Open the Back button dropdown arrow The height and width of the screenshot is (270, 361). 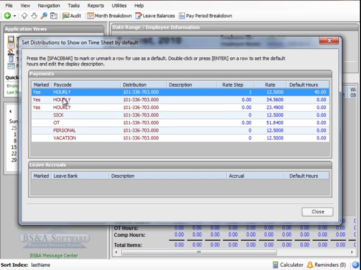click(15, 16)
